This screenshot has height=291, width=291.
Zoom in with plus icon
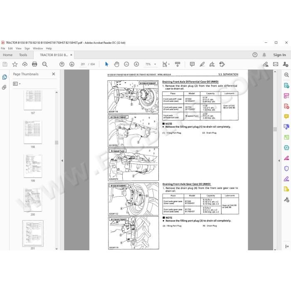click(x=136, y=64)
